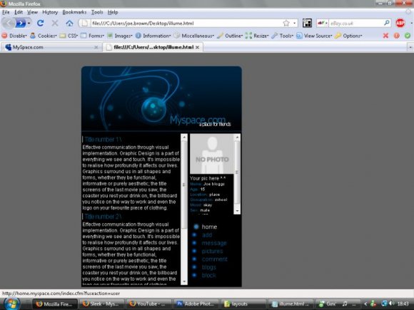Click the add link in profile navigation
Viewport: 414px width, 310px height.
click(x=207, y=235)
